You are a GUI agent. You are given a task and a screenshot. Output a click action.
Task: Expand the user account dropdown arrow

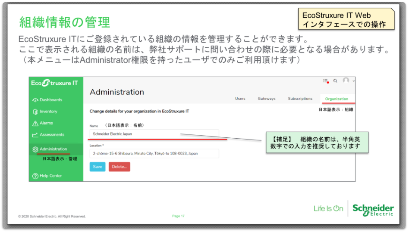point(353,81)
